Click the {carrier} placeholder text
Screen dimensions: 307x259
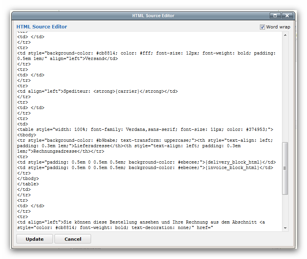128,91
